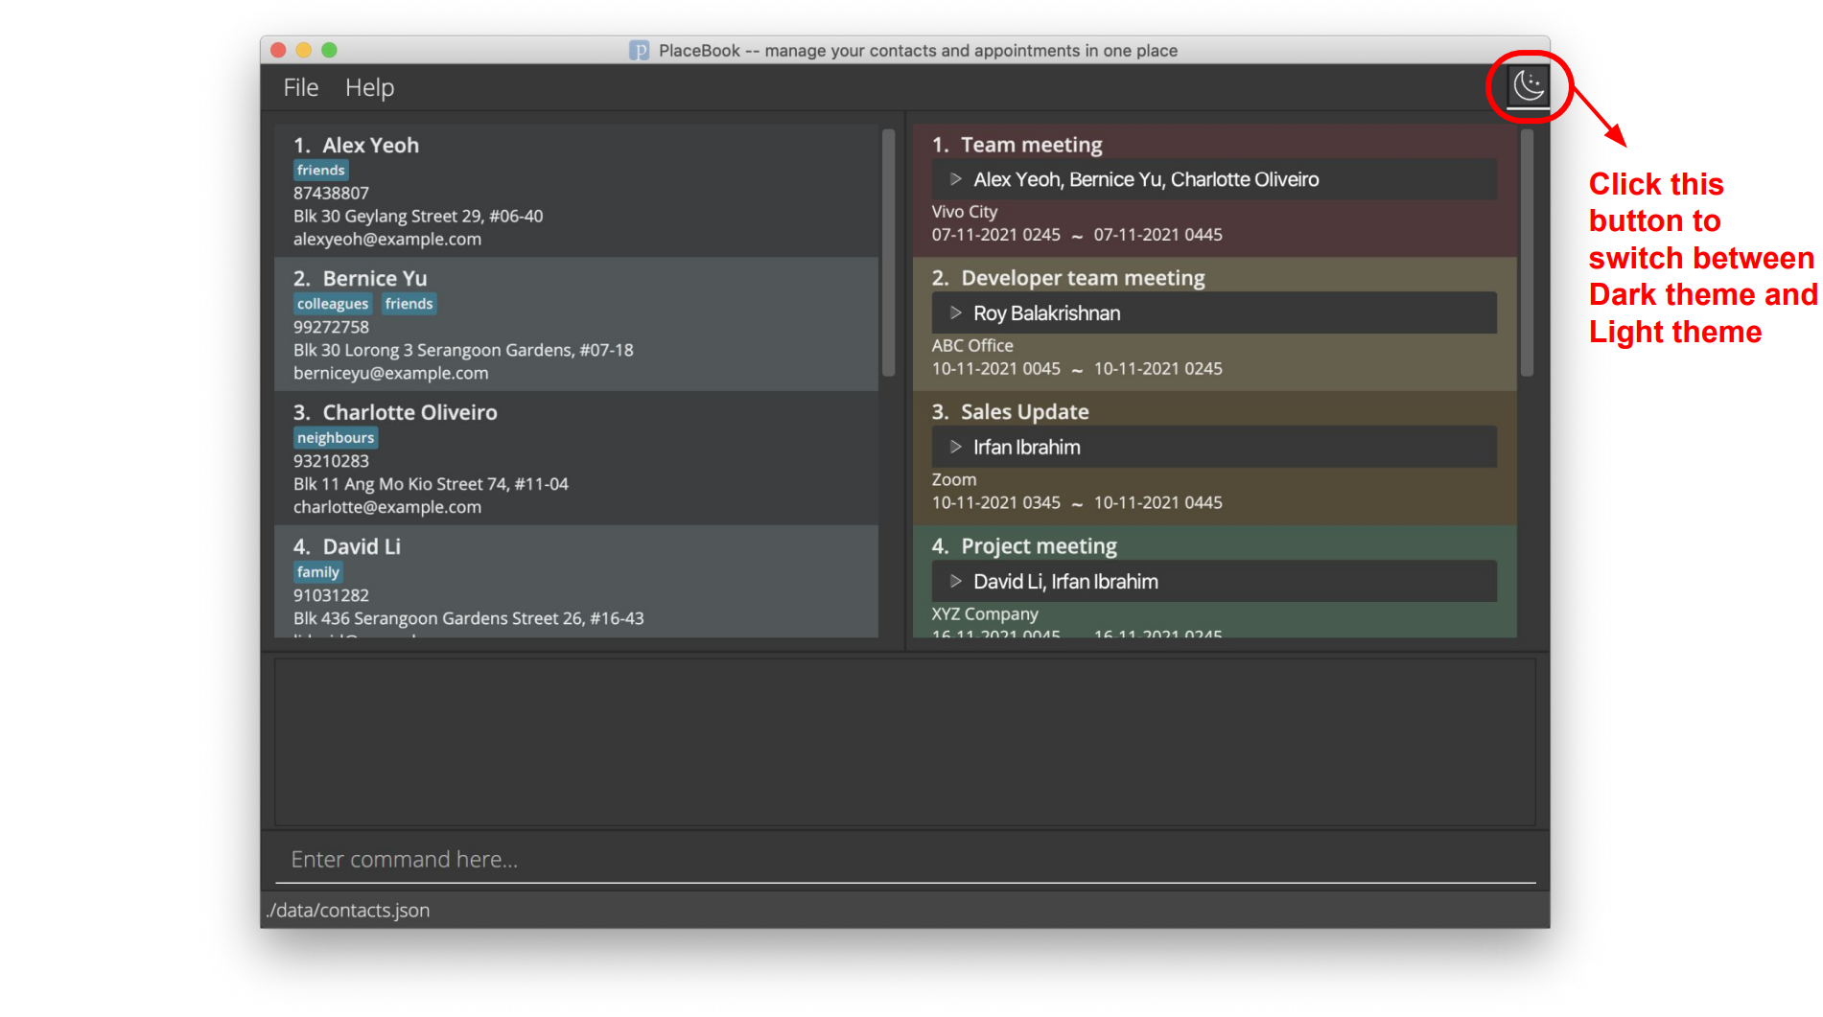Click phone number 99272758
The height and width of the screenshot is (1017, 1823).
(x=331, y=328)
